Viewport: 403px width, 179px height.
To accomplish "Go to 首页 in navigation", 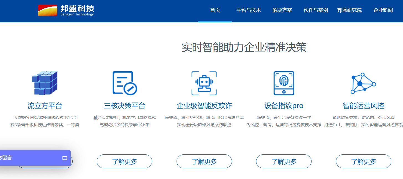I will (x=215, y=10).
